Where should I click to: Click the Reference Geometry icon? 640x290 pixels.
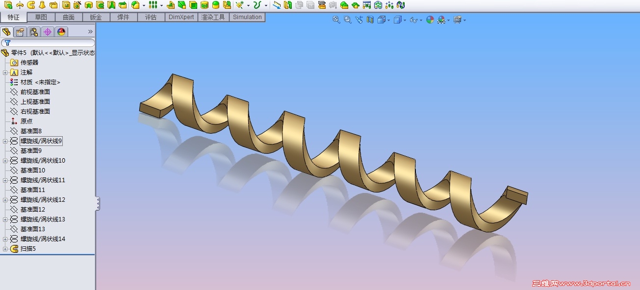(239, 5)
